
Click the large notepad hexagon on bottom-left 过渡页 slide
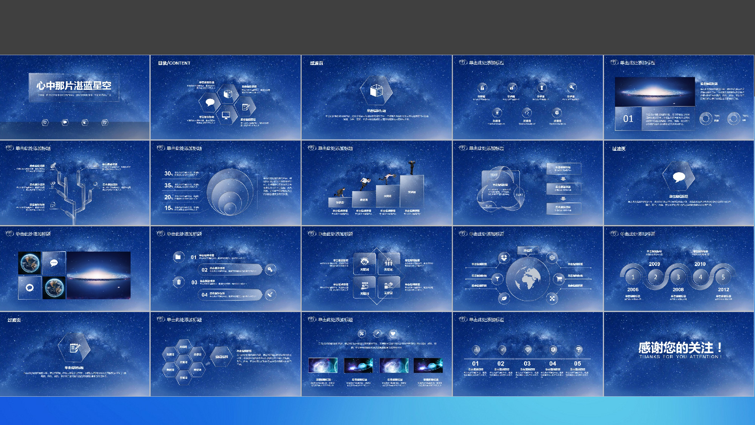click(x=74, y=348)
